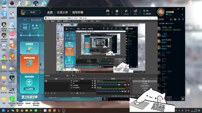202x113 pixels.
Task: Switch to 云顶之弈 tab in League client
Action: coord(62,12)
